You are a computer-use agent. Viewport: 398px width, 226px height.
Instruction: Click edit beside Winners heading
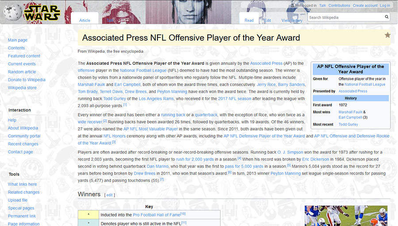click(109, 195)
